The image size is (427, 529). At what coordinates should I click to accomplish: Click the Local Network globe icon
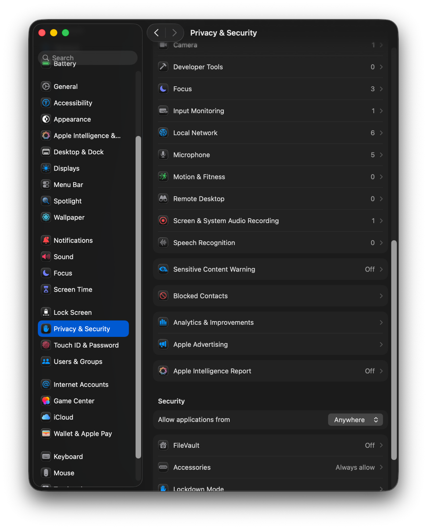pos(163,133)
